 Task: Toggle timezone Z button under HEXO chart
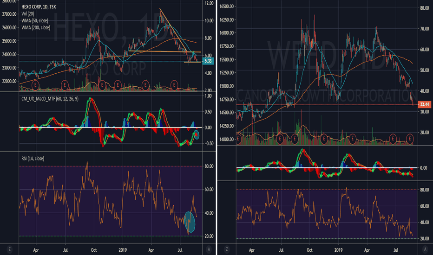10,249
